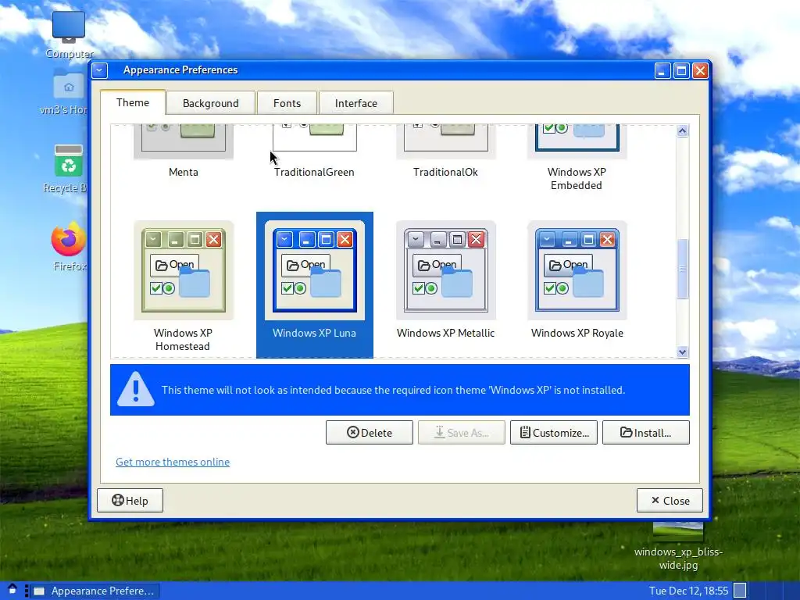Choose the Windows XP Embedded theme preview

point(577,141)
